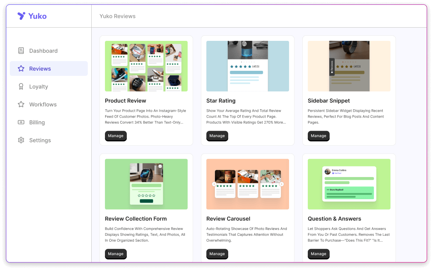433x270 pixels.
Task: Click Manage under Review Carousel
Action: click(217, 254)
